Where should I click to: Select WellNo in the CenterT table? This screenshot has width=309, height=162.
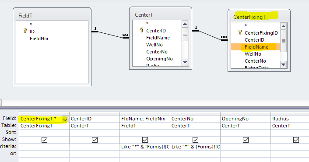154,45
